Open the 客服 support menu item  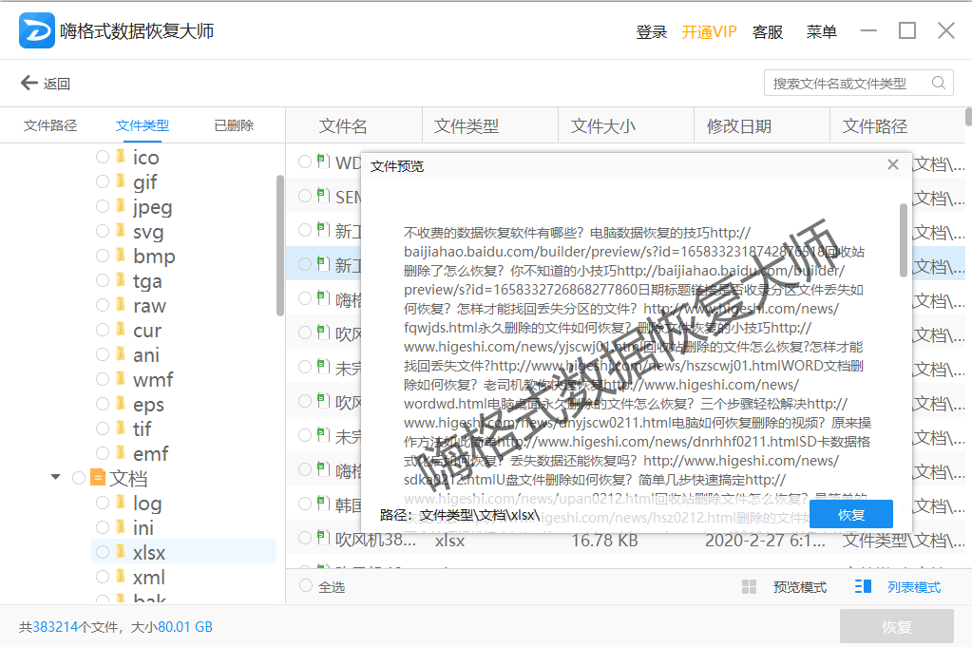tap(768, 31)
